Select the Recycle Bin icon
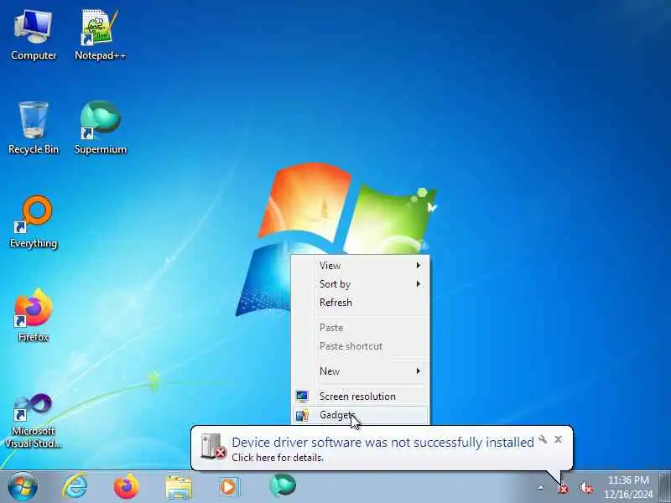671x503 pixels. click(x=34, y=128)
